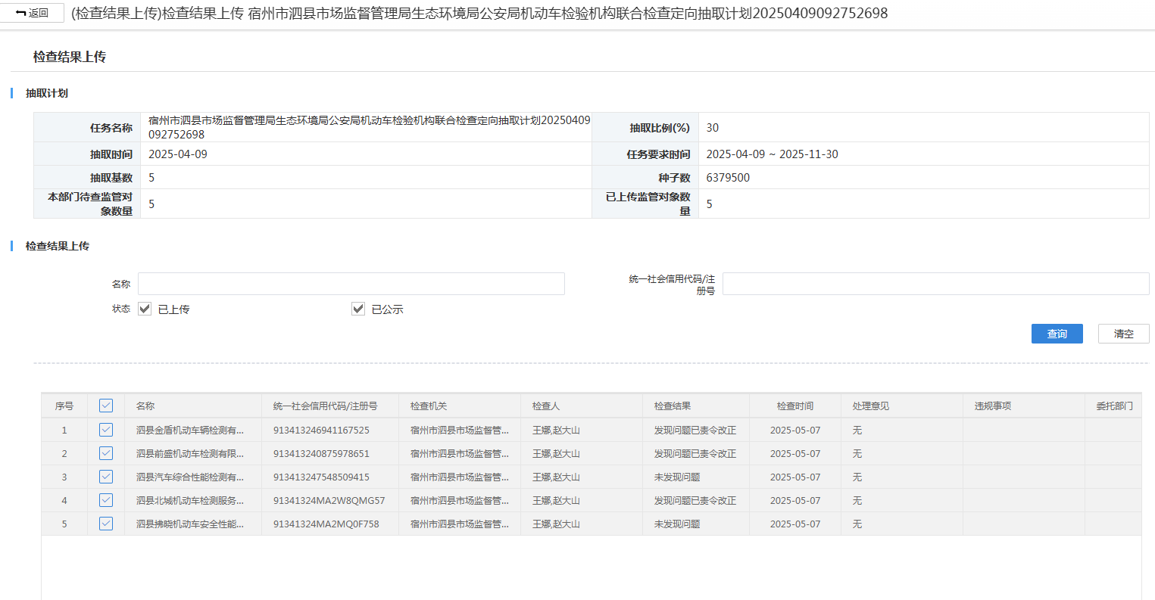Click the 名称 column header in table

(x=193, y=406)
